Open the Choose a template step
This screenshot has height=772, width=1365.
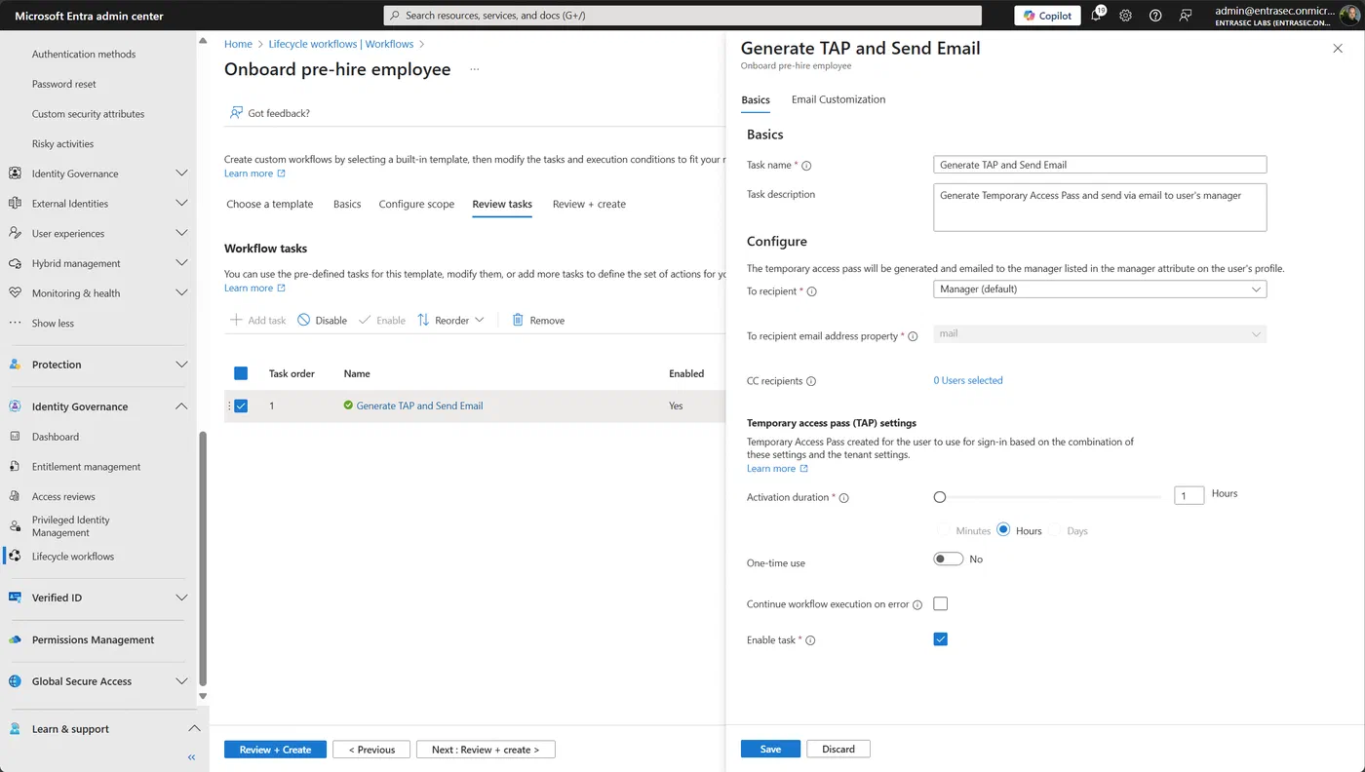coord(270,204)
